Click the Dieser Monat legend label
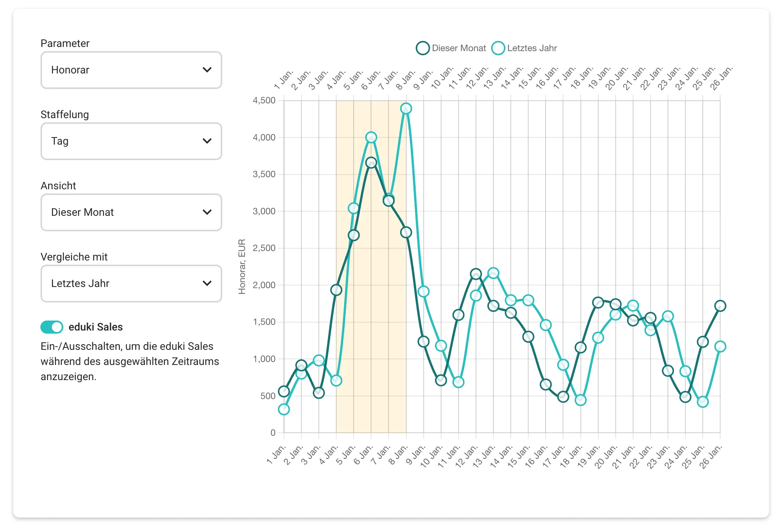 (x=459, y=48)
